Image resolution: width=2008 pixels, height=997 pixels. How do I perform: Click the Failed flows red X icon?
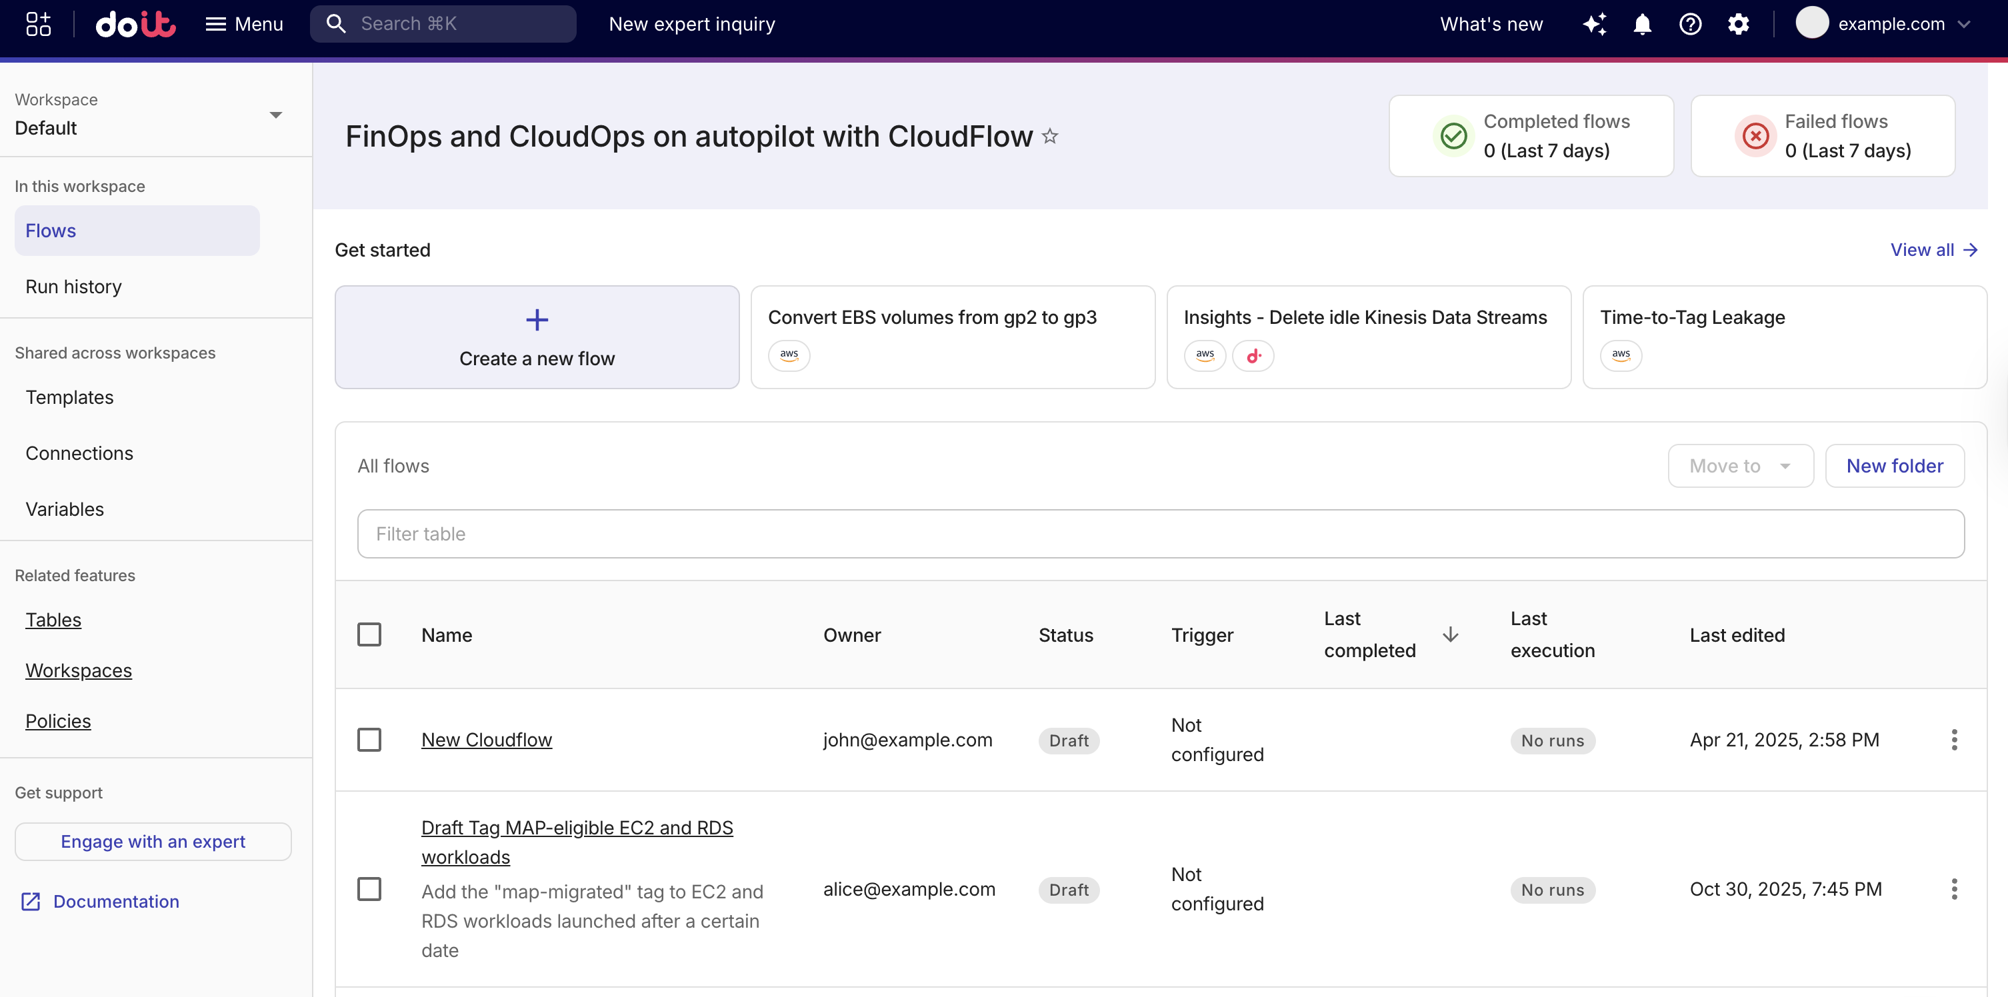click(1755, 137)
